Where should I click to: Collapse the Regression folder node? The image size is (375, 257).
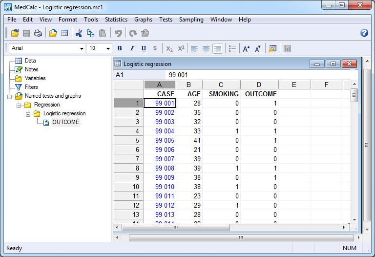19,106
